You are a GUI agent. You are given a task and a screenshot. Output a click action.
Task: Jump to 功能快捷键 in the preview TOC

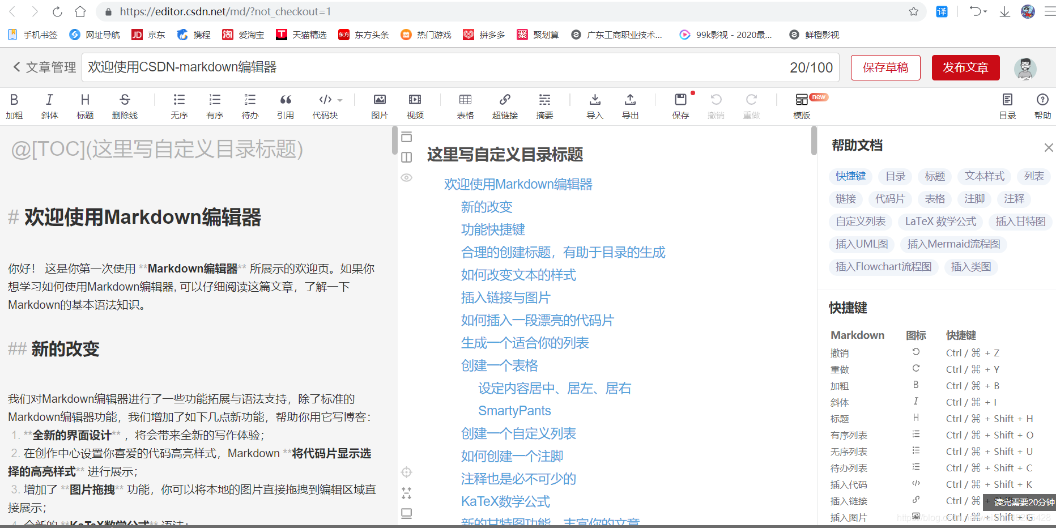(493, 229)
